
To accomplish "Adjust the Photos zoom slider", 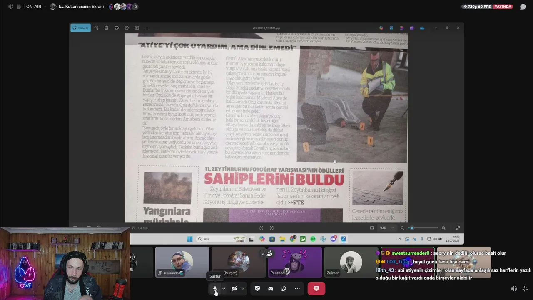I will coord(423,228).
